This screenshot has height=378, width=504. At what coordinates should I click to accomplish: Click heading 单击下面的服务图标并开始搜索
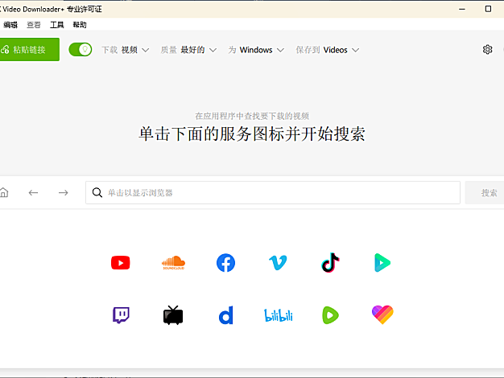coord(252,134)
